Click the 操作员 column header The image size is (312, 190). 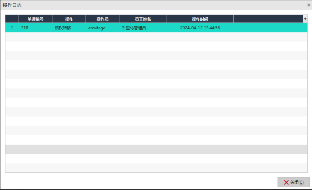point(103,19)
